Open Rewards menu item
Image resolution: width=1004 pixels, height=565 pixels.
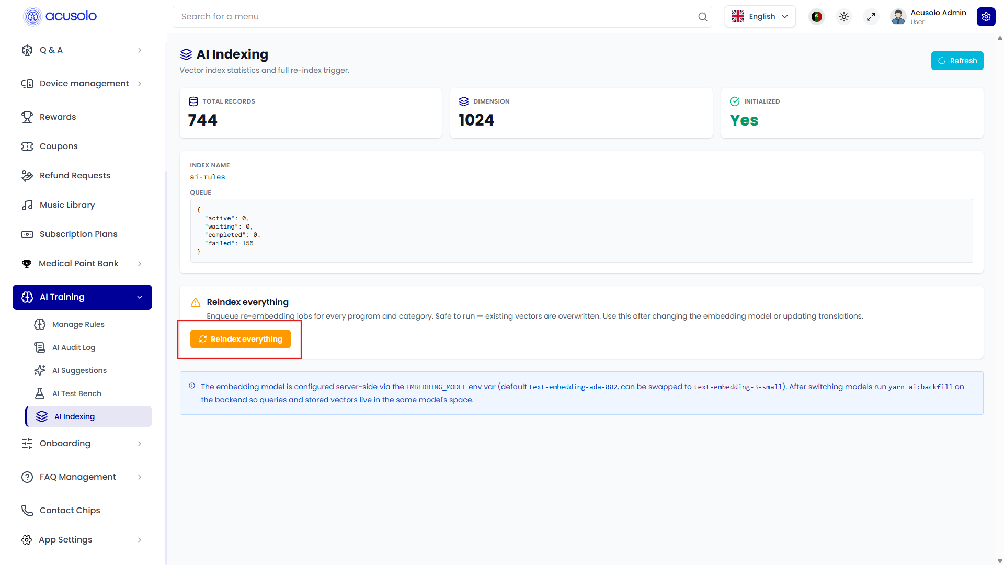(x=82, y=117)
